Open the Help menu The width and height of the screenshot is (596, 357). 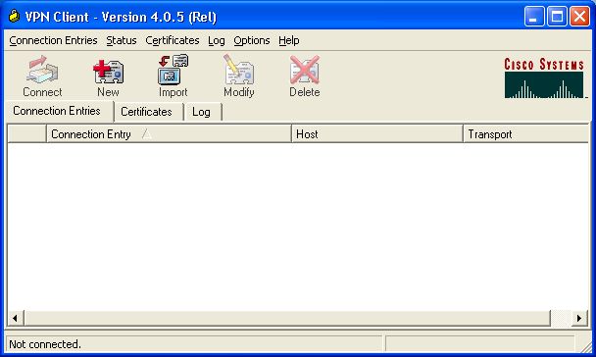(x=289, y=40)
